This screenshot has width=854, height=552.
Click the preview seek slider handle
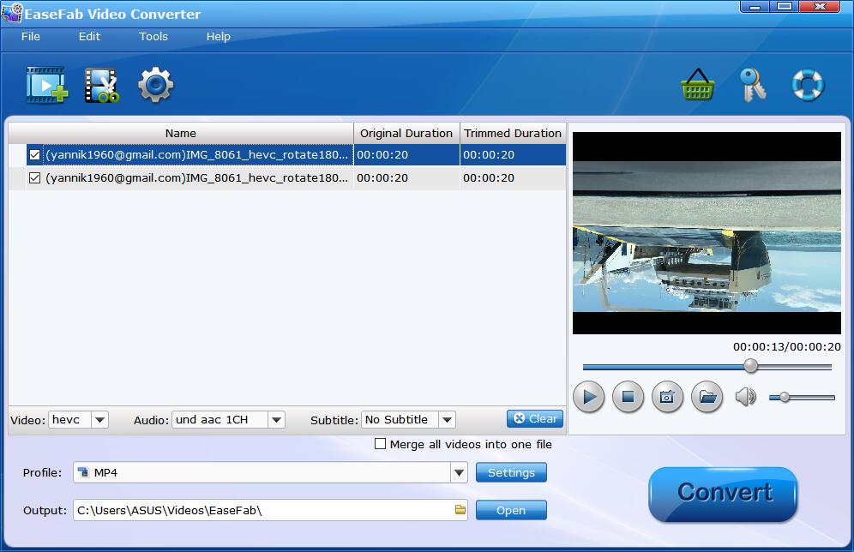[x=750, y=366]
